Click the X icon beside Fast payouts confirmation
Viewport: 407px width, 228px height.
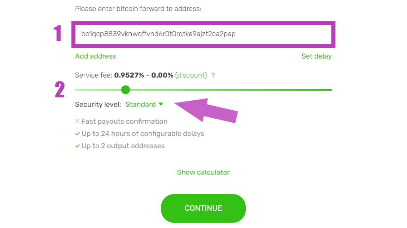[77, 122]
